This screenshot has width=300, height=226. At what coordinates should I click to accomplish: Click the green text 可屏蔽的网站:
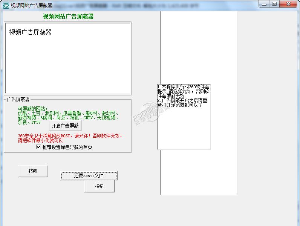point(32,109)
